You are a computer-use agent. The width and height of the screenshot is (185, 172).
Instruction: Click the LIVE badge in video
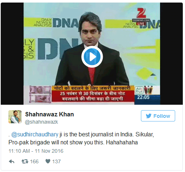pos(141,24)
